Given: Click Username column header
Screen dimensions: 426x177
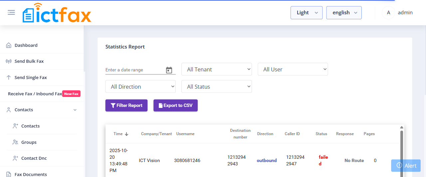Looking at the screenshot, I should click(185, 134).
